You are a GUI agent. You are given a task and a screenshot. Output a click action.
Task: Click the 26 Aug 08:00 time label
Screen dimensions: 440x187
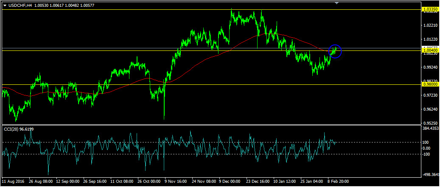[40, 181]
